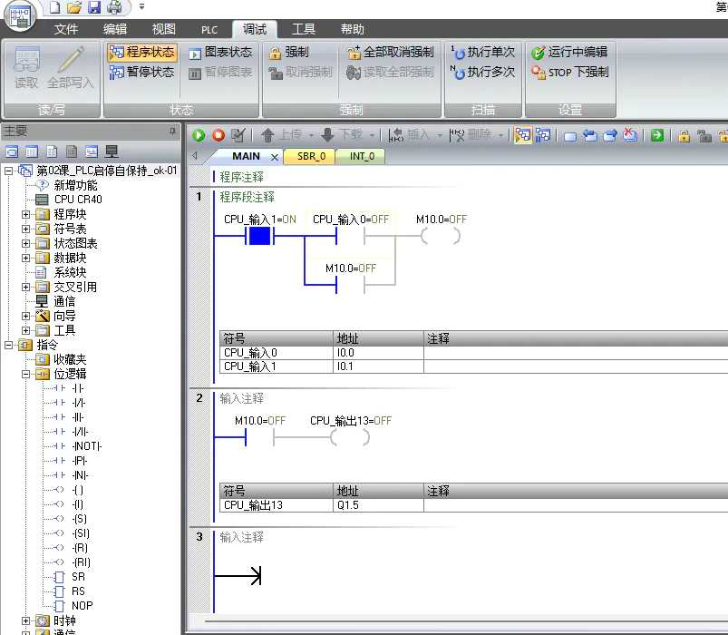Image resolution: width=728 pixels, height=635 pixels.
Task: Click 执行单次 scan button
Action: (x=483, y=52)
